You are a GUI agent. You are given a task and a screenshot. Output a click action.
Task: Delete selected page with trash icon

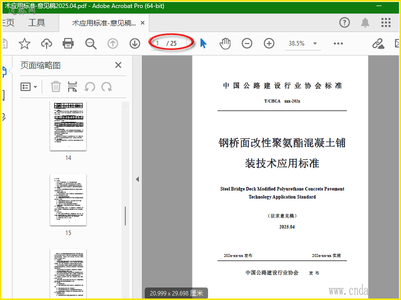[56, 86]
